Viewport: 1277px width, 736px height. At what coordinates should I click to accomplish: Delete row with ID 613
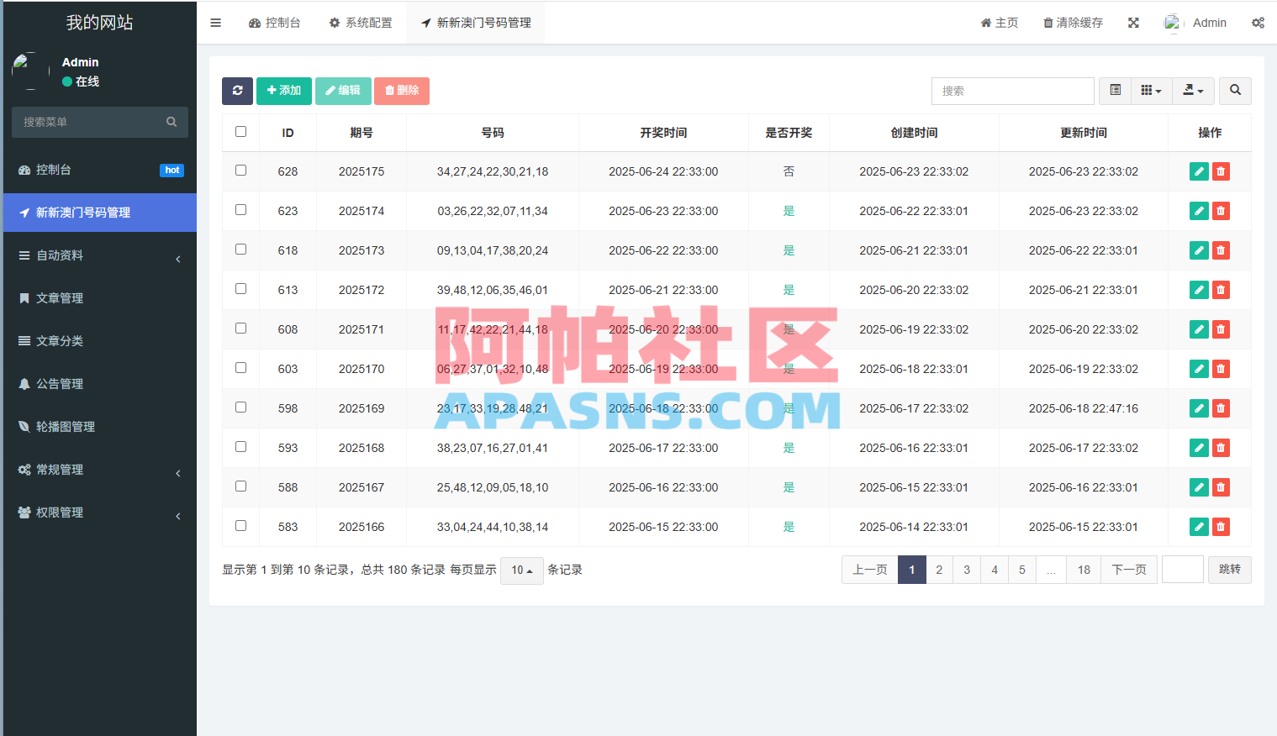tap(1221, 290)
